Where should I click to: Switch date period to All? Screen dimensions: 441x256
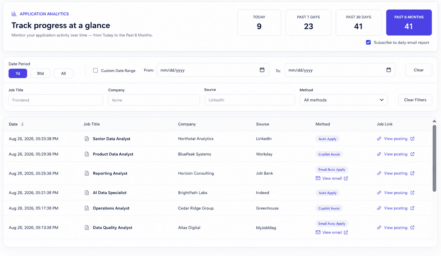[63, 73]
